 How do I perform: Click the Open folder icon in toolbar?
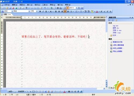(x=7, y=8)
